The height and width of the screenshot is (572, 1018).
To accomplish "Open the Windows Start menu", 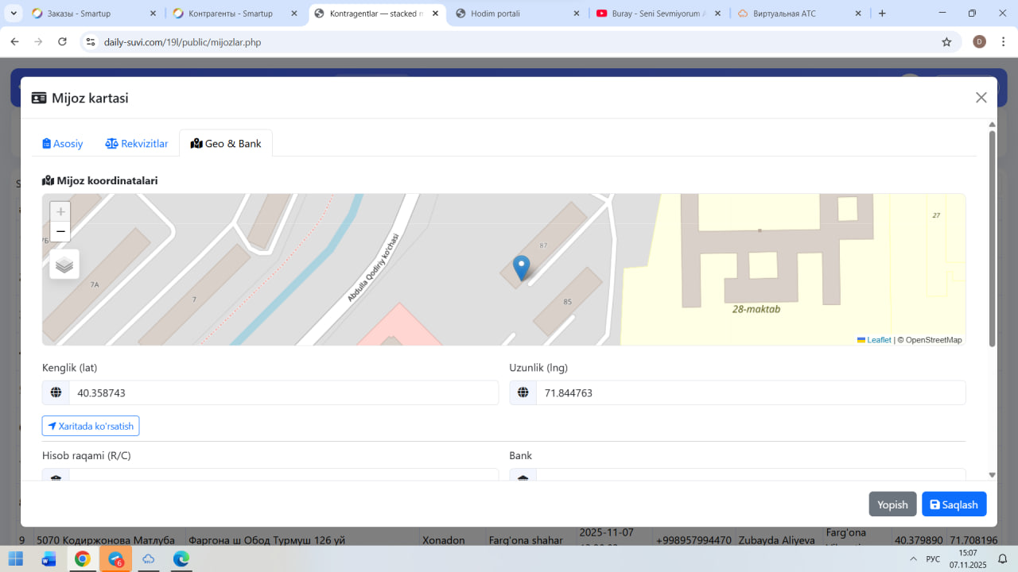I will [x=16, y=558].
